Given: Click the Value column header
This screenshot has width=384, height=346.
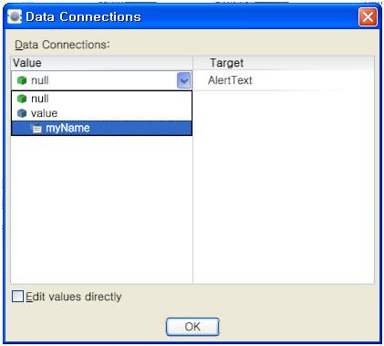Looking at the screenshot, I should coord(101,63).
